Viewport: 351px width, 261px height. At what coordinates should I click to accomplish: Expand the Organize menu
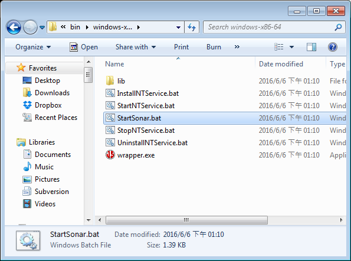(33, 47)
